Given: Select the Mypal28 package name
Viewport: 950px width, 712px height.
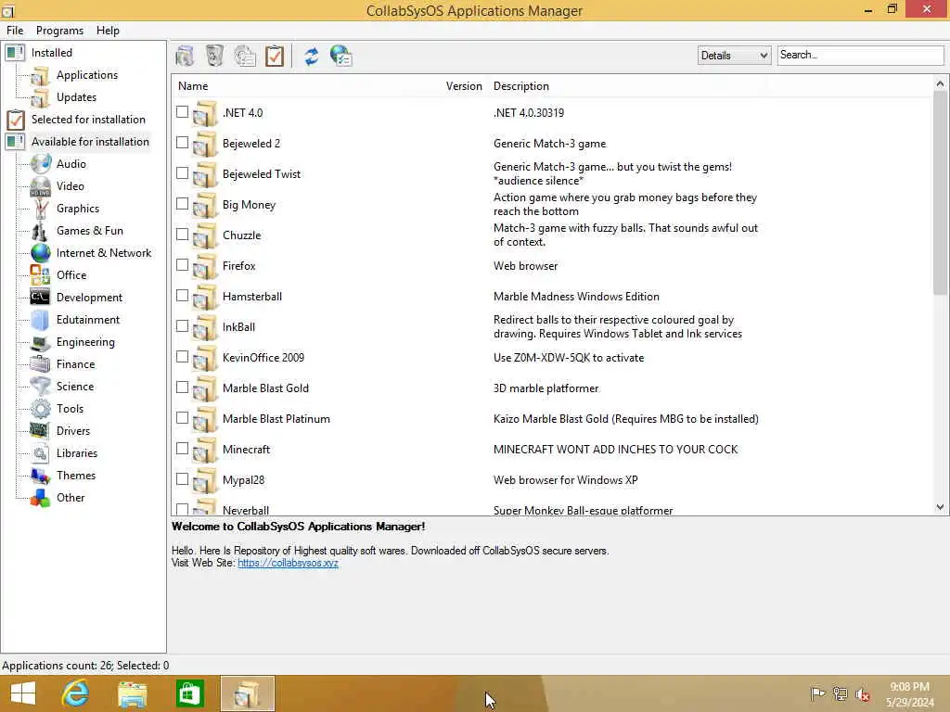Looking at the screenshot, I should [x=243, y=480].
